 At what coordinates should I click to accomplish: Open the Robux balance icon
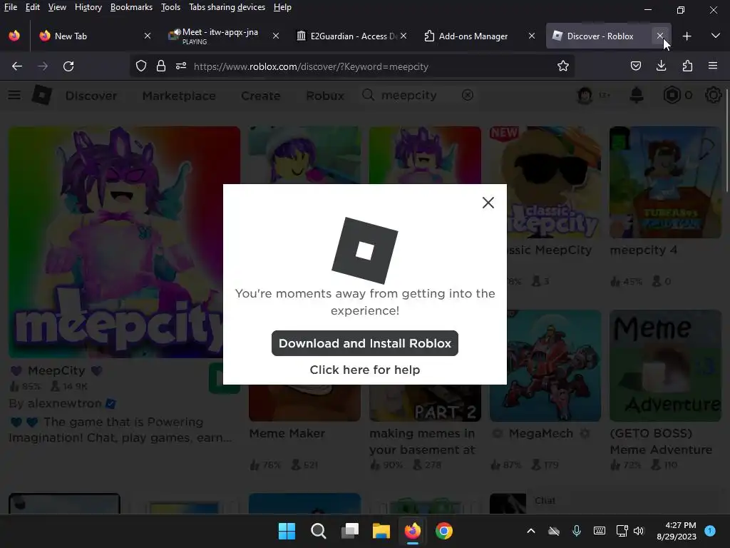coord(672,96)
